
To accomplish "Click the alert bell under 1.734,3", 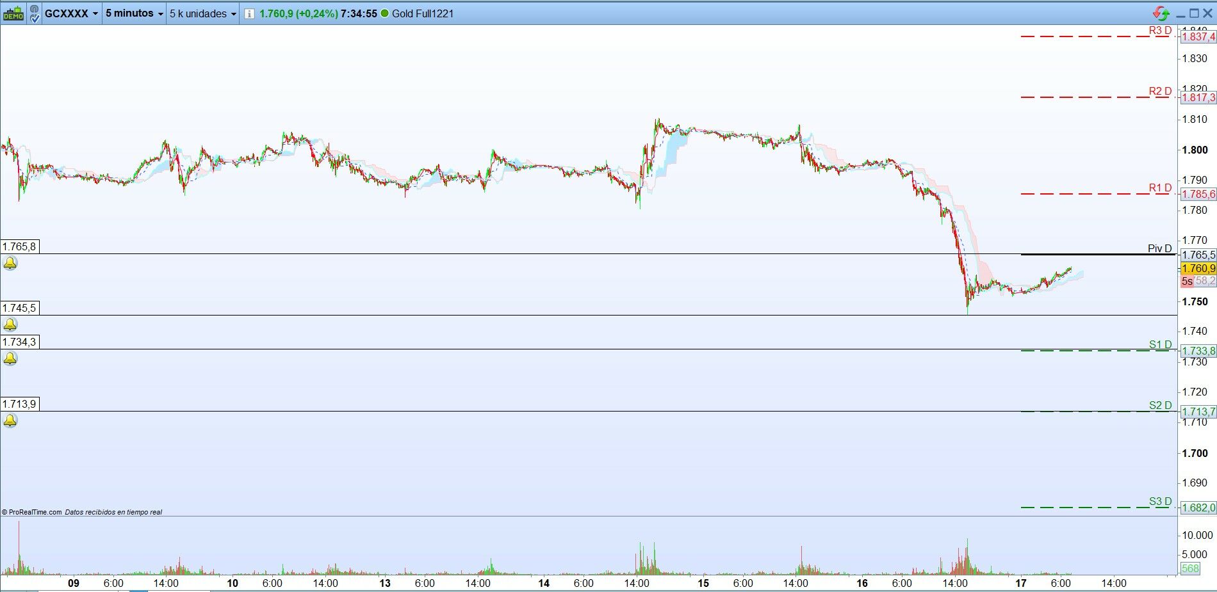I will coord(10,358).
